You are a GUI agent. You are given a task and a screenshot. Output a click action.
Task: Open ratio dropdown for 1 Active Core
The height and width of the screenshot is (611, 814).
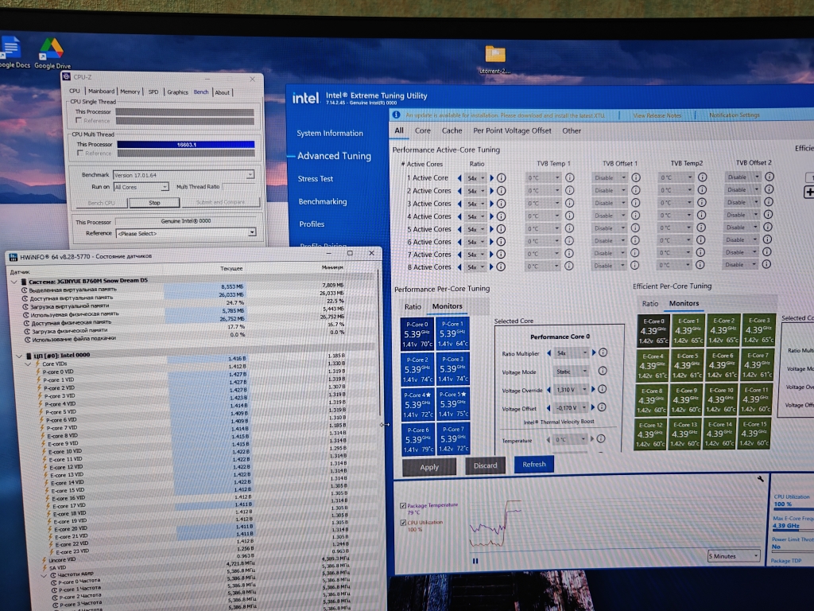475,177
